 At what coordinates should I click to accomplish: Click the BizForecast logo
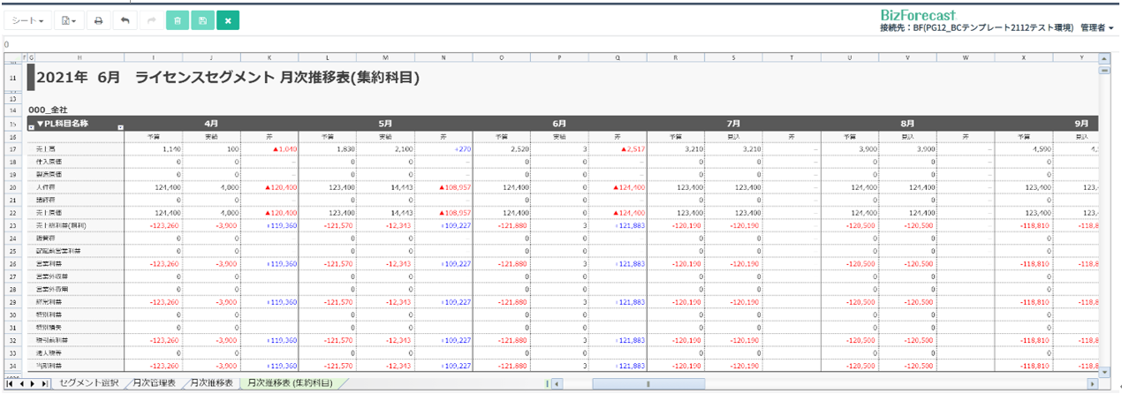tap(917, 15)
